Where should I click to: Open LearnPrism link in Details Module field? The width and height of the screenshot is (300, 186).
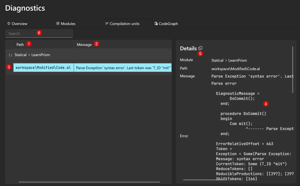click(x=237, y=60)
